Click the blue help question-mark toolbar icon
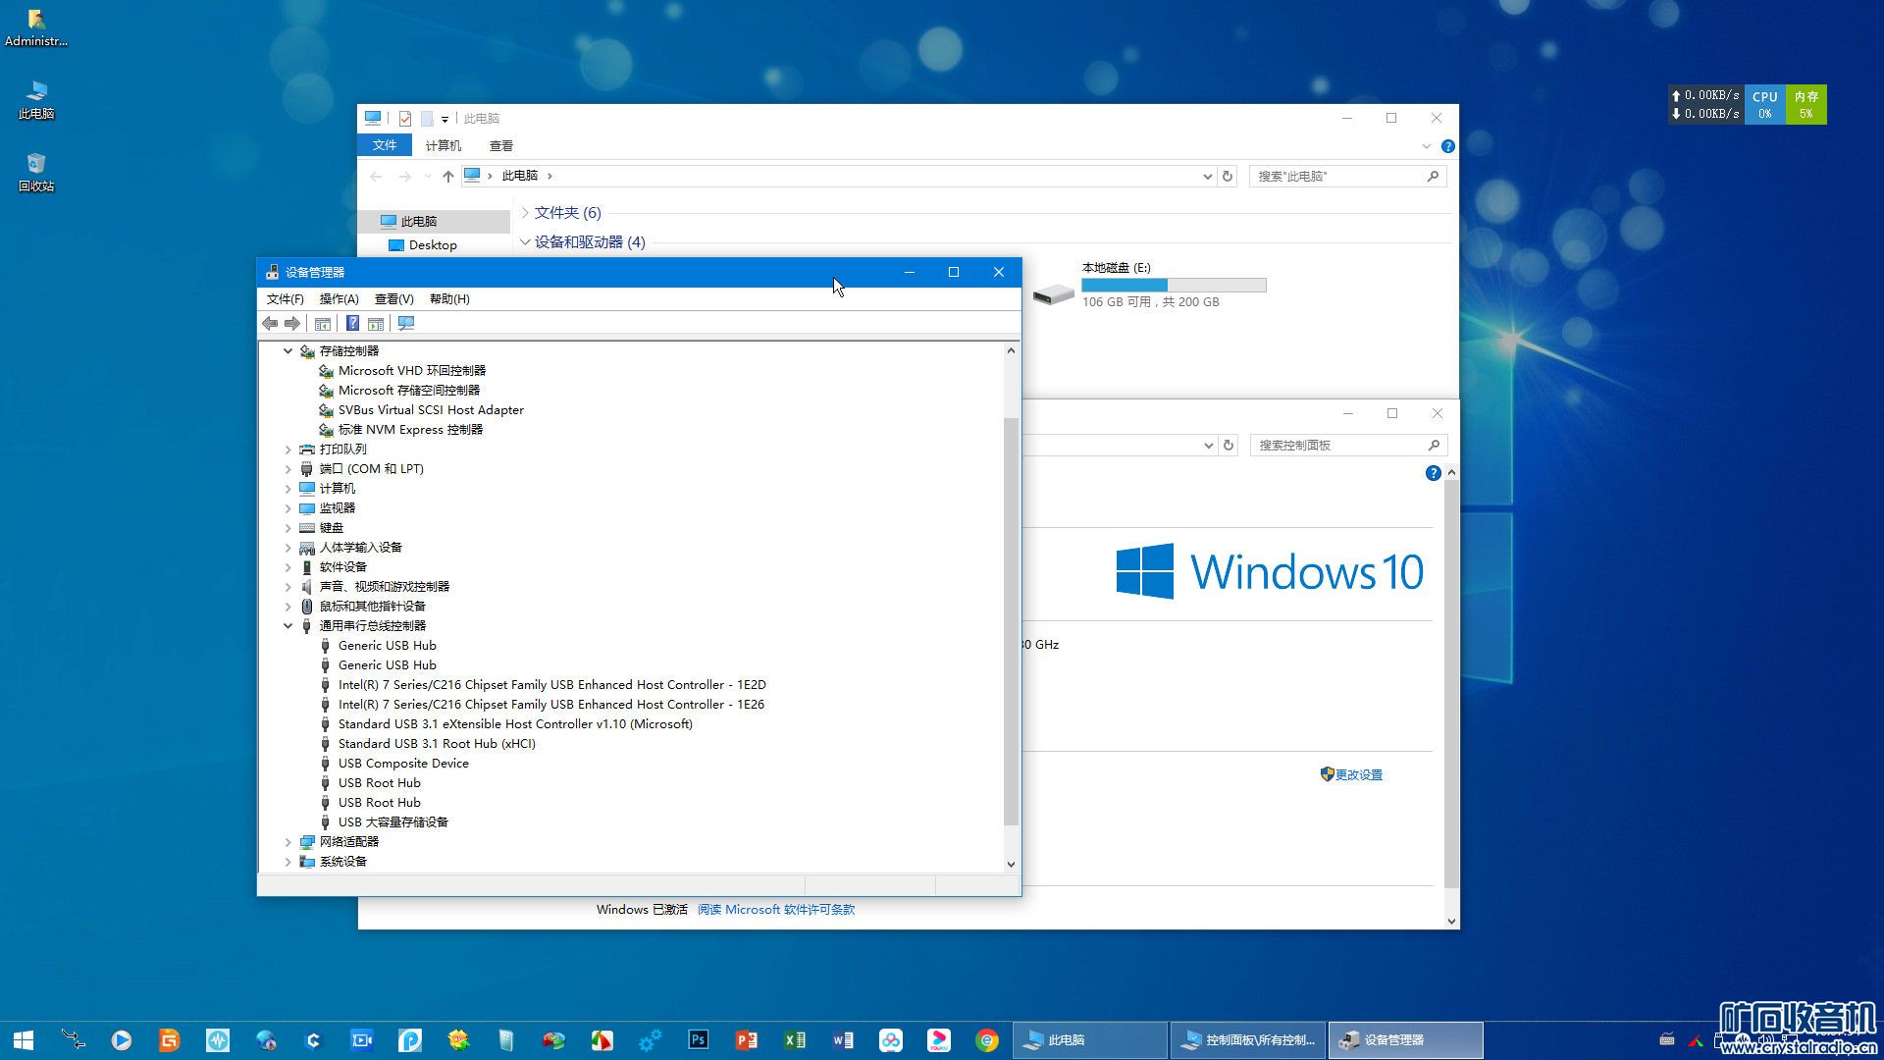Viewport: 1884px width, 1060px height. point(352,324)
